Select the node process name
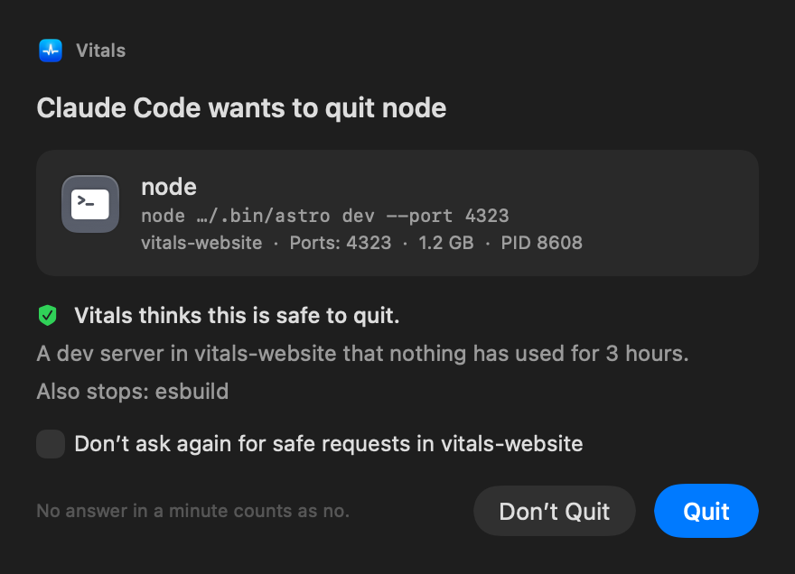Screen dimensions: 795x574 coord(169,187)
